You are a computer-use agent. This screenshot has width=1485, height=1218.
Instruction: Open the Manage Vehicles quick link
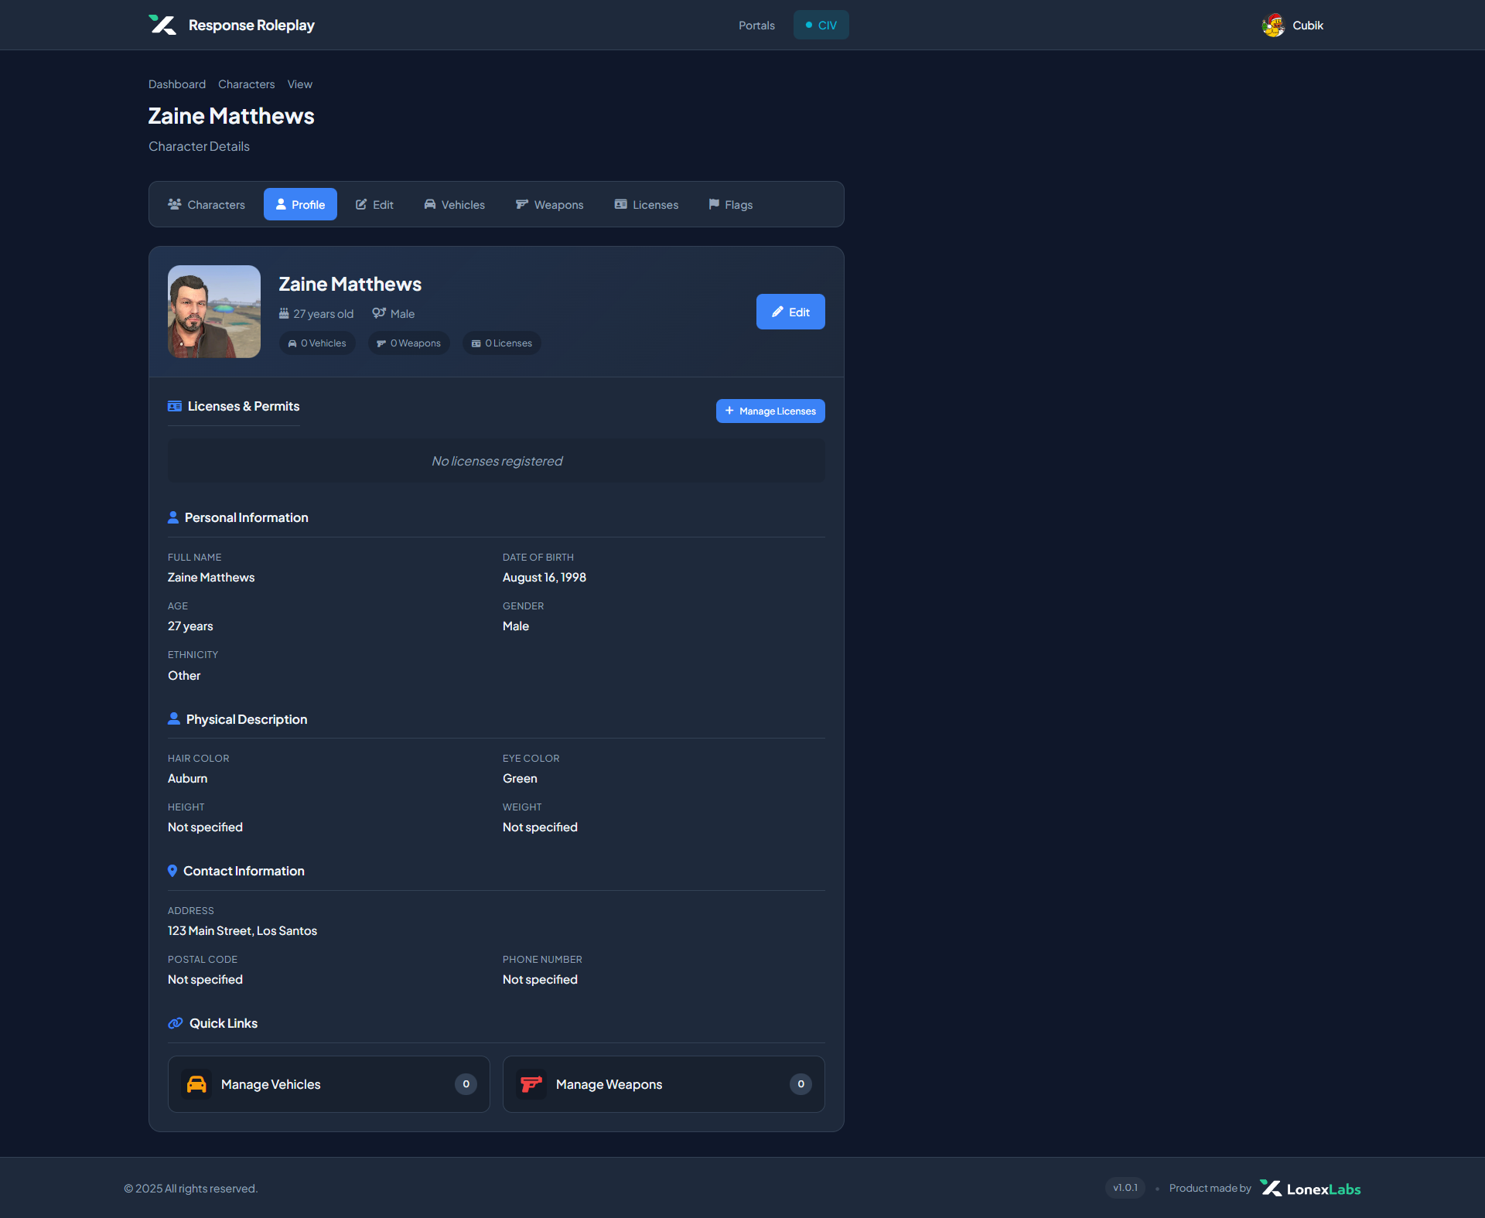tap(329, 1084)
